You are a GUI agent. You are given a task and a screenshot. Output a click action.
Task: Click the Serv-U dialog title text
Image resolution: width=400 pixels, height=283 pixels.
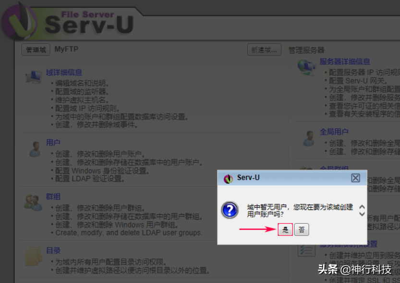point(248,178)
